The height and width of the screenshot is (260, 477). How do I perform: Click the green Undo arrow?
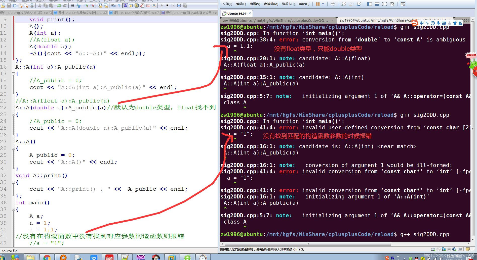[59, 5]
